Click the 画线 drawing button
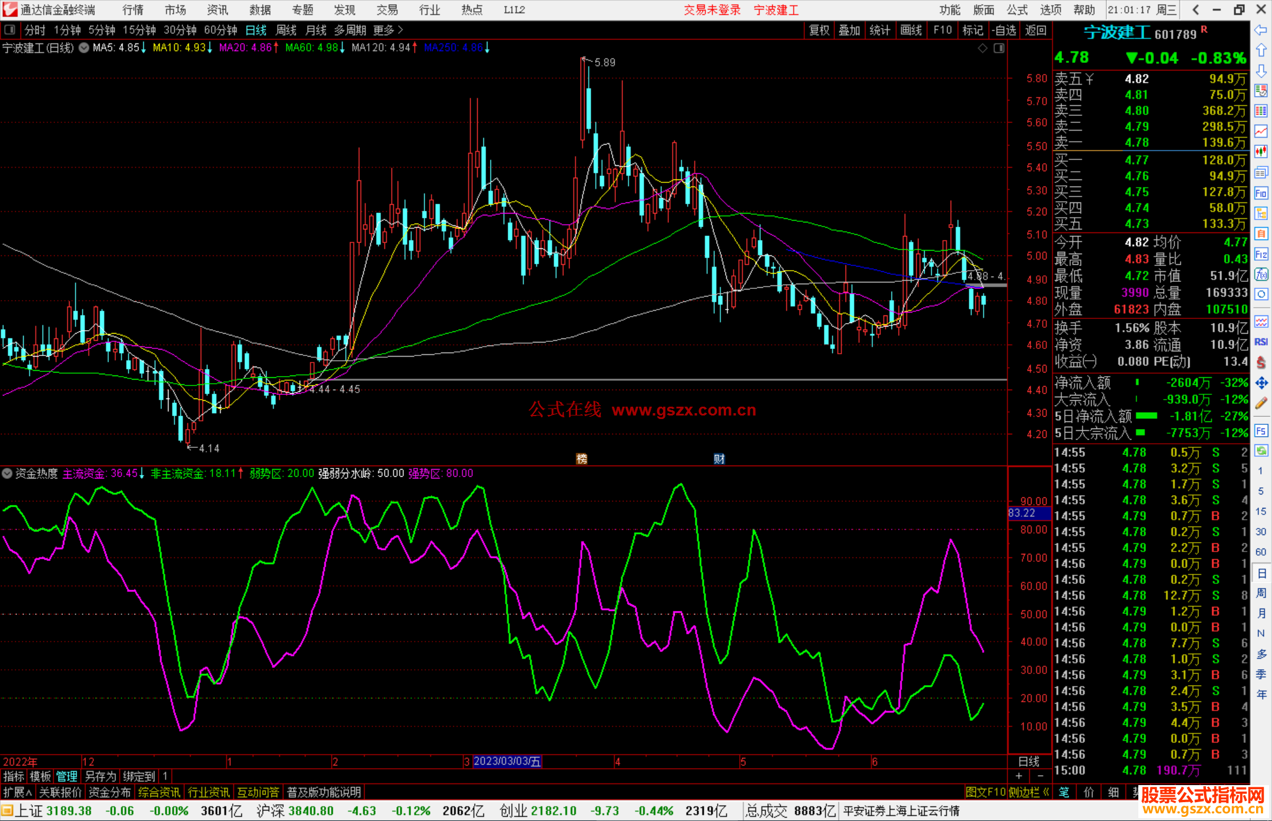 tap(911, 30)
